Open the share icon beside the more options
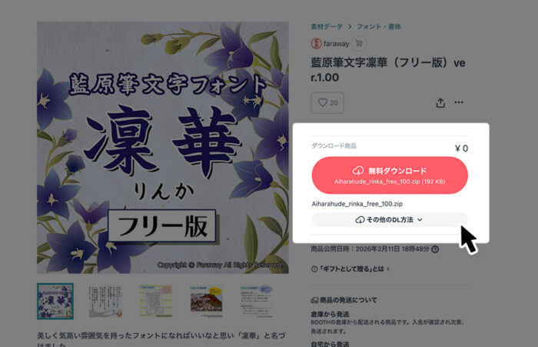The width and height of the screenshot is (538, 347). [x=440, y=103]
